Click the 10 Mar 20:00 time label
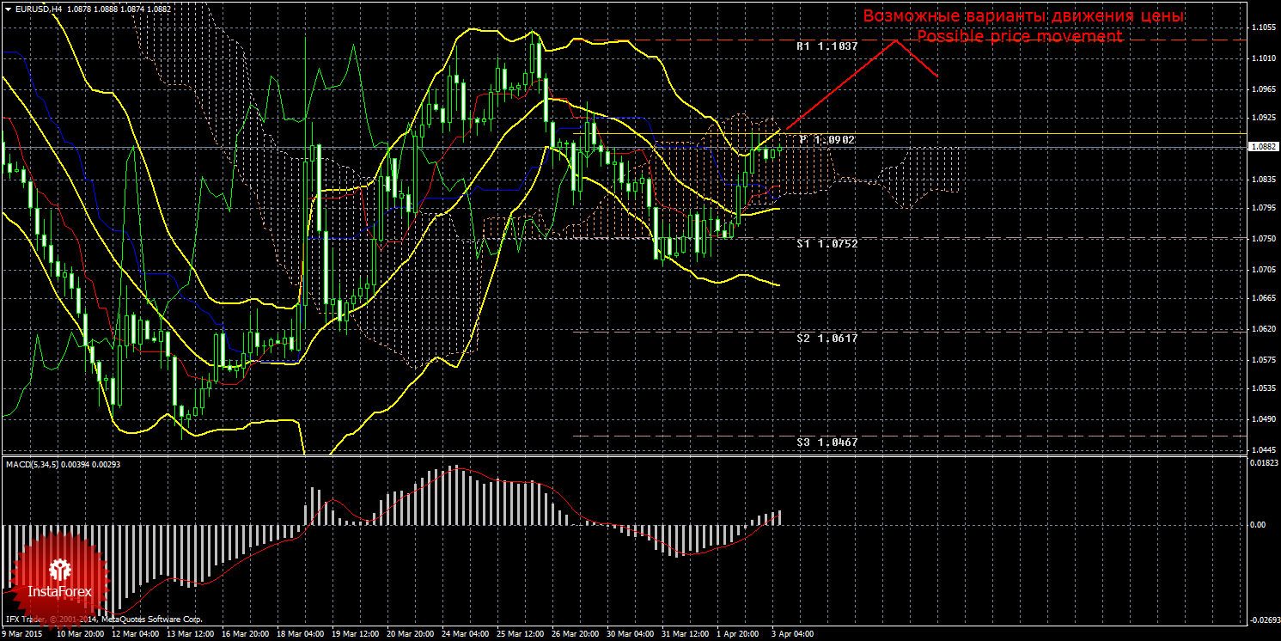 (x=80, y=634)
